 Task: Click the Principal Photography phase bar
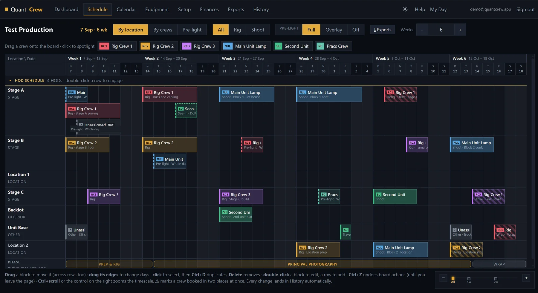coord(312,264)
